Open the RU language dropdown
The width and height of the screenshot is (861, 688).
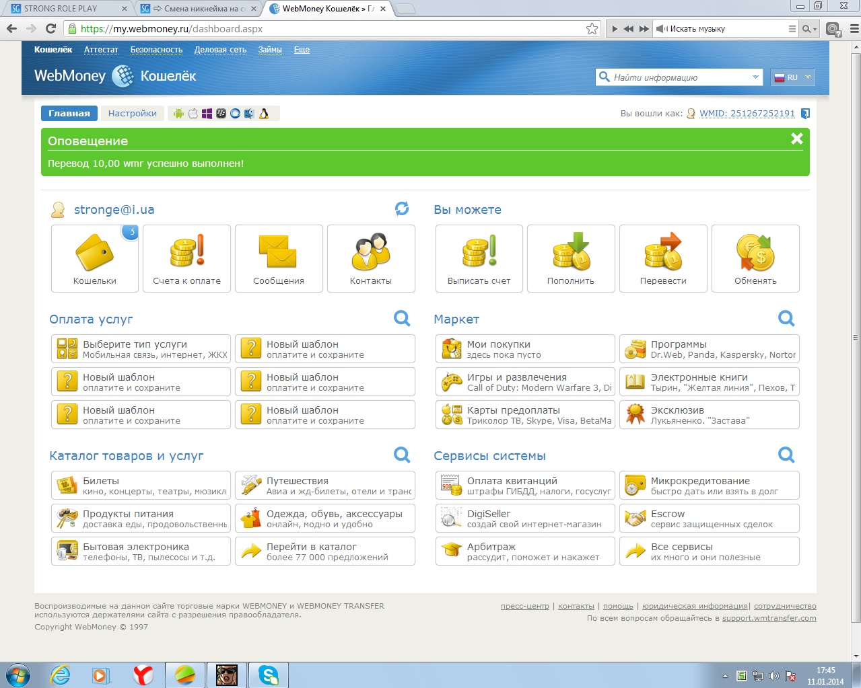tap(792, 77)
